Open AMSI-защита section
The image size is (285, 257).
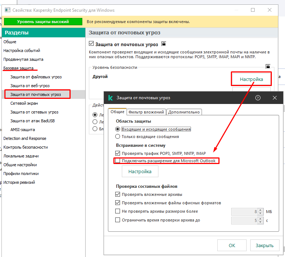tap(23, 130)
